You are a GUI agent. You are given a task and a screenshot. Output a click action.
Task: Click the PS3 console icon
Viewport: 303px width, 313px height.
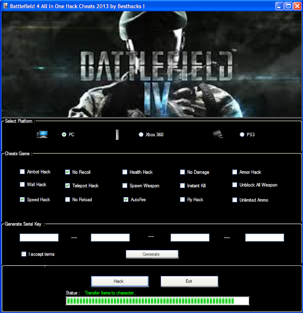217,134
